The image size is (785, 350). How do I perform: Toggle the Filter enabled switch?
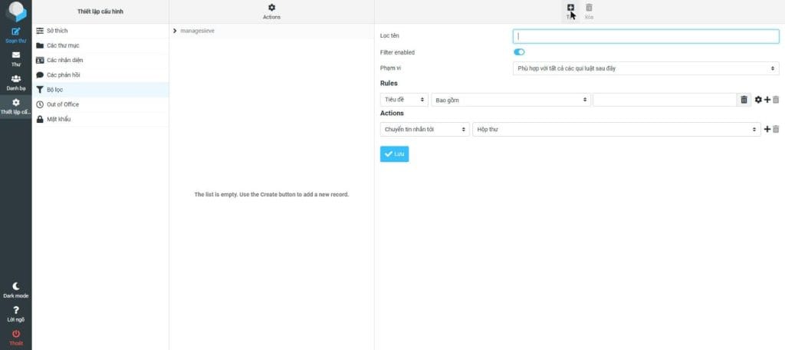tap(519, 52)
